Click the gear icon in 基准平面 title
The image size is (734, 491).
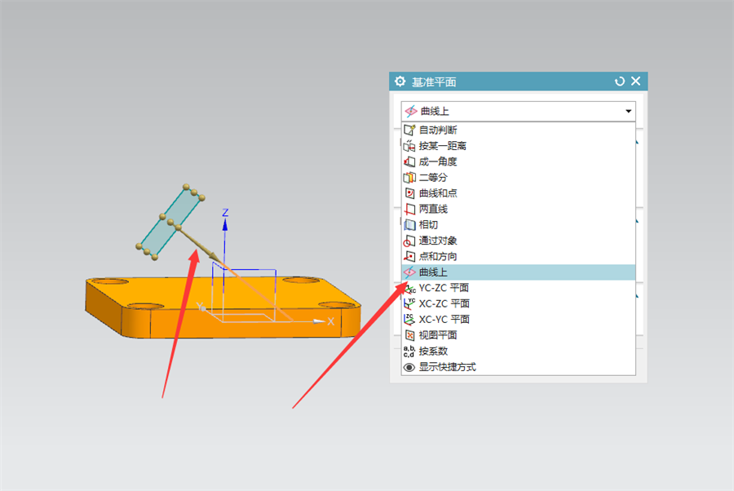[400, 82]
